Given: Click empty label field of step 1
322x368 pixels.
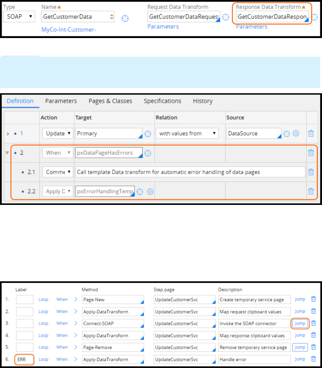Looking at the screenshot, I should point(25,299).
